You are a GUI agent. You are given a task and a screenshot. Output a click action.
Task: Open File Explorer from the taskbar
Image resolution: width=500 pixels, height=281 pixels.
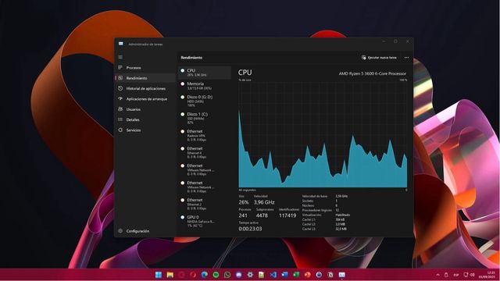pyautogui.click(x=170, y=275)
